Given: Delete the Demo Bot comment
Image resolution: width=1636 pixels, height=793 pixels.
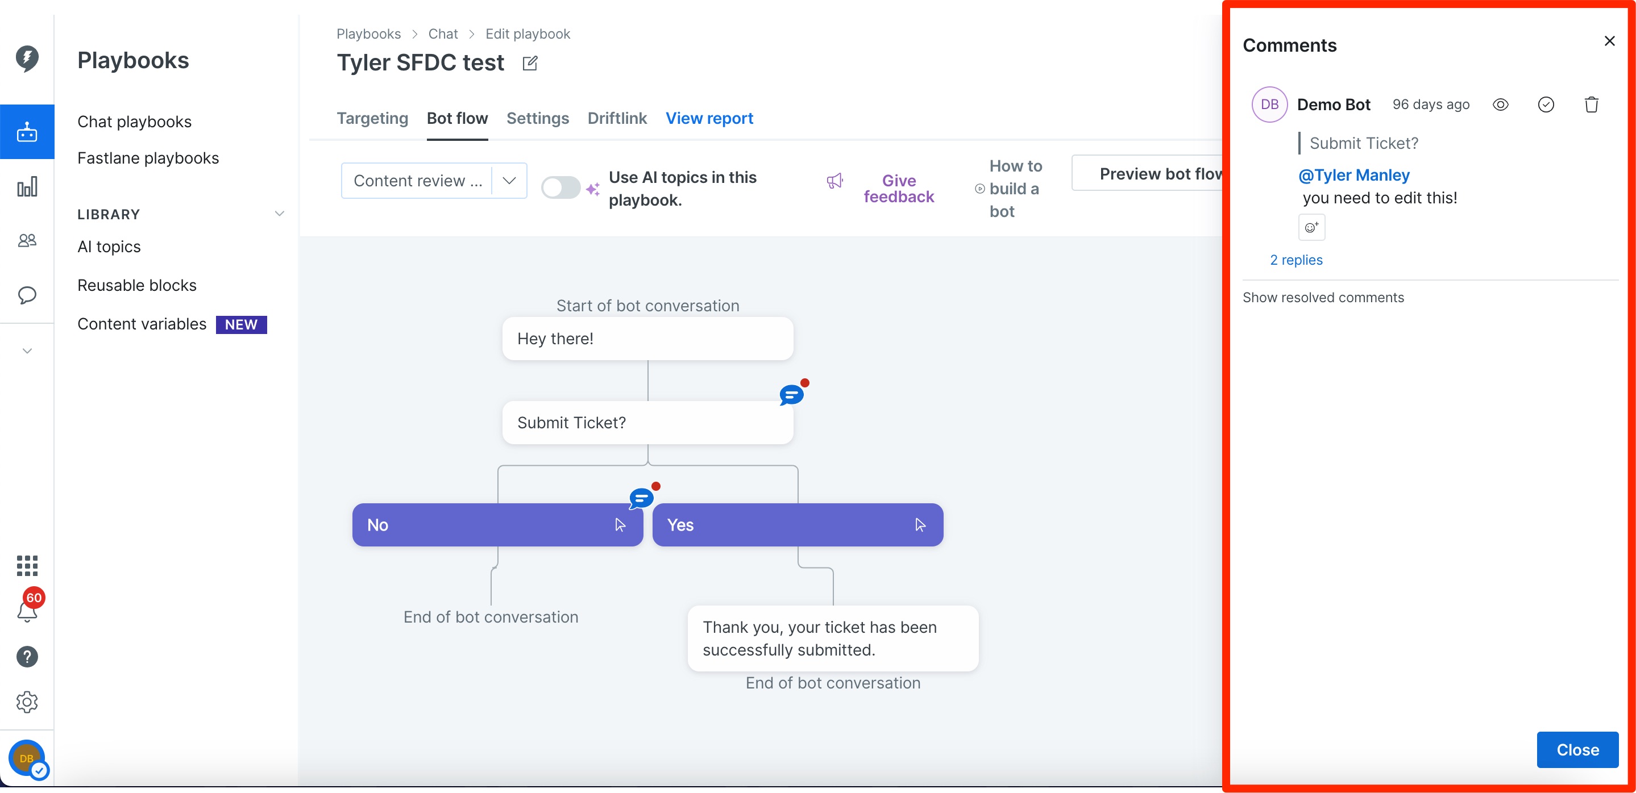Looking at the screenshot, I should click(1591, 105).
